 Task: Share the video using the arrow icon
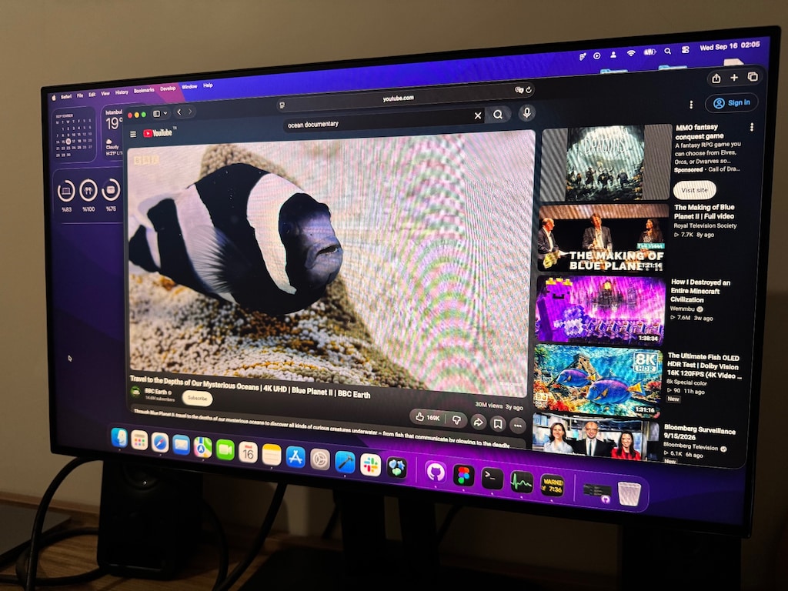coord(478,422)
